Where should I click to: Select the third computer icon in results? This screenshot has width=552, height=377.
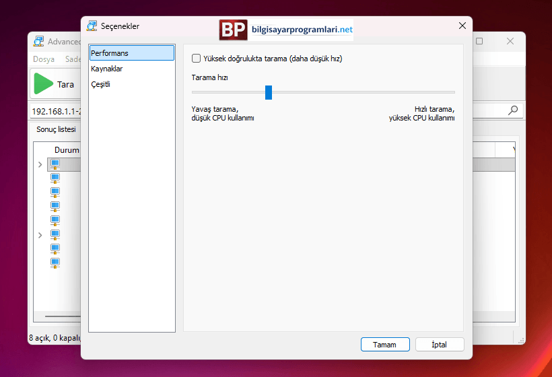click(55, 193)
